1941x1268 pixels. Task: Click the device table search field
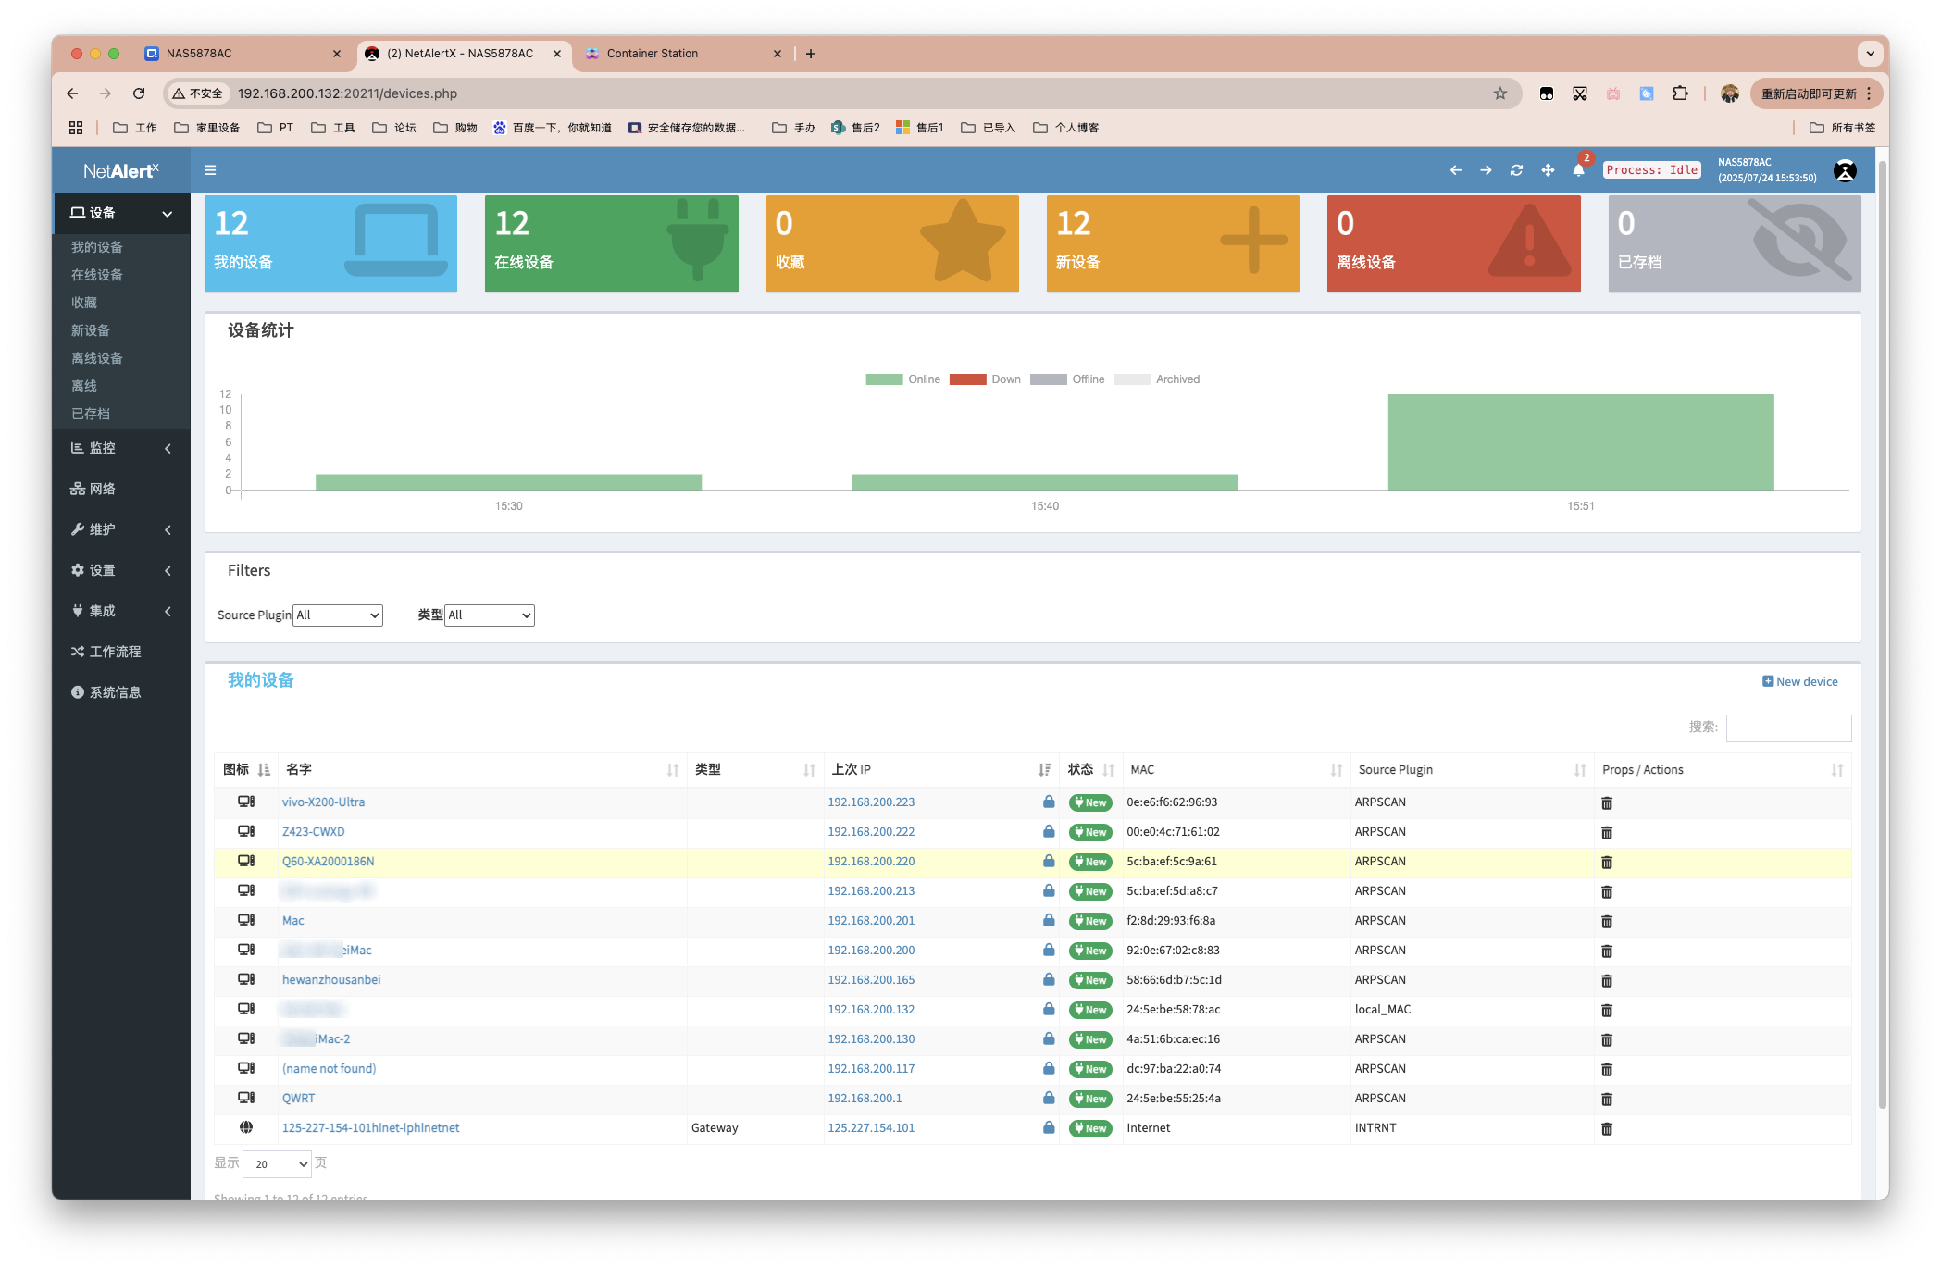[1788, 728]
